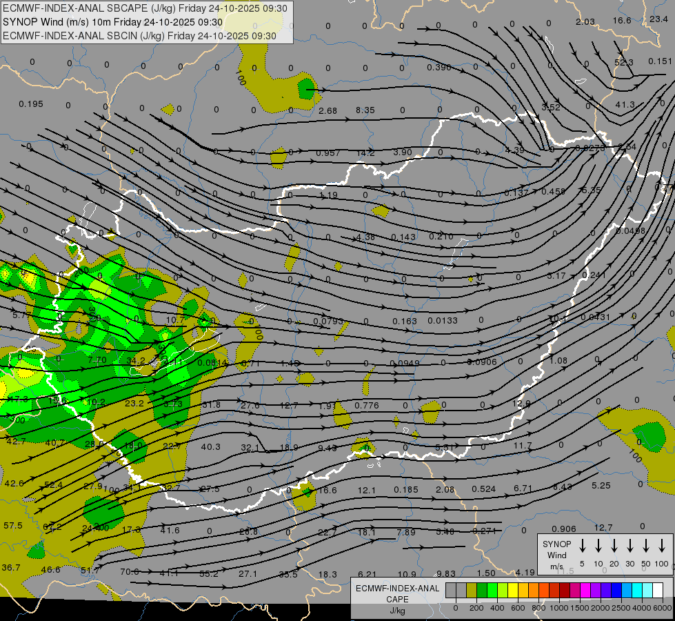Click the map value 0.458
The image size is (675, 621).
tap(553, 191)
